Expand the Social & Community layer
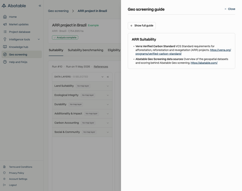The height and width of the screenshot is (191, 242). pos(108,132)
